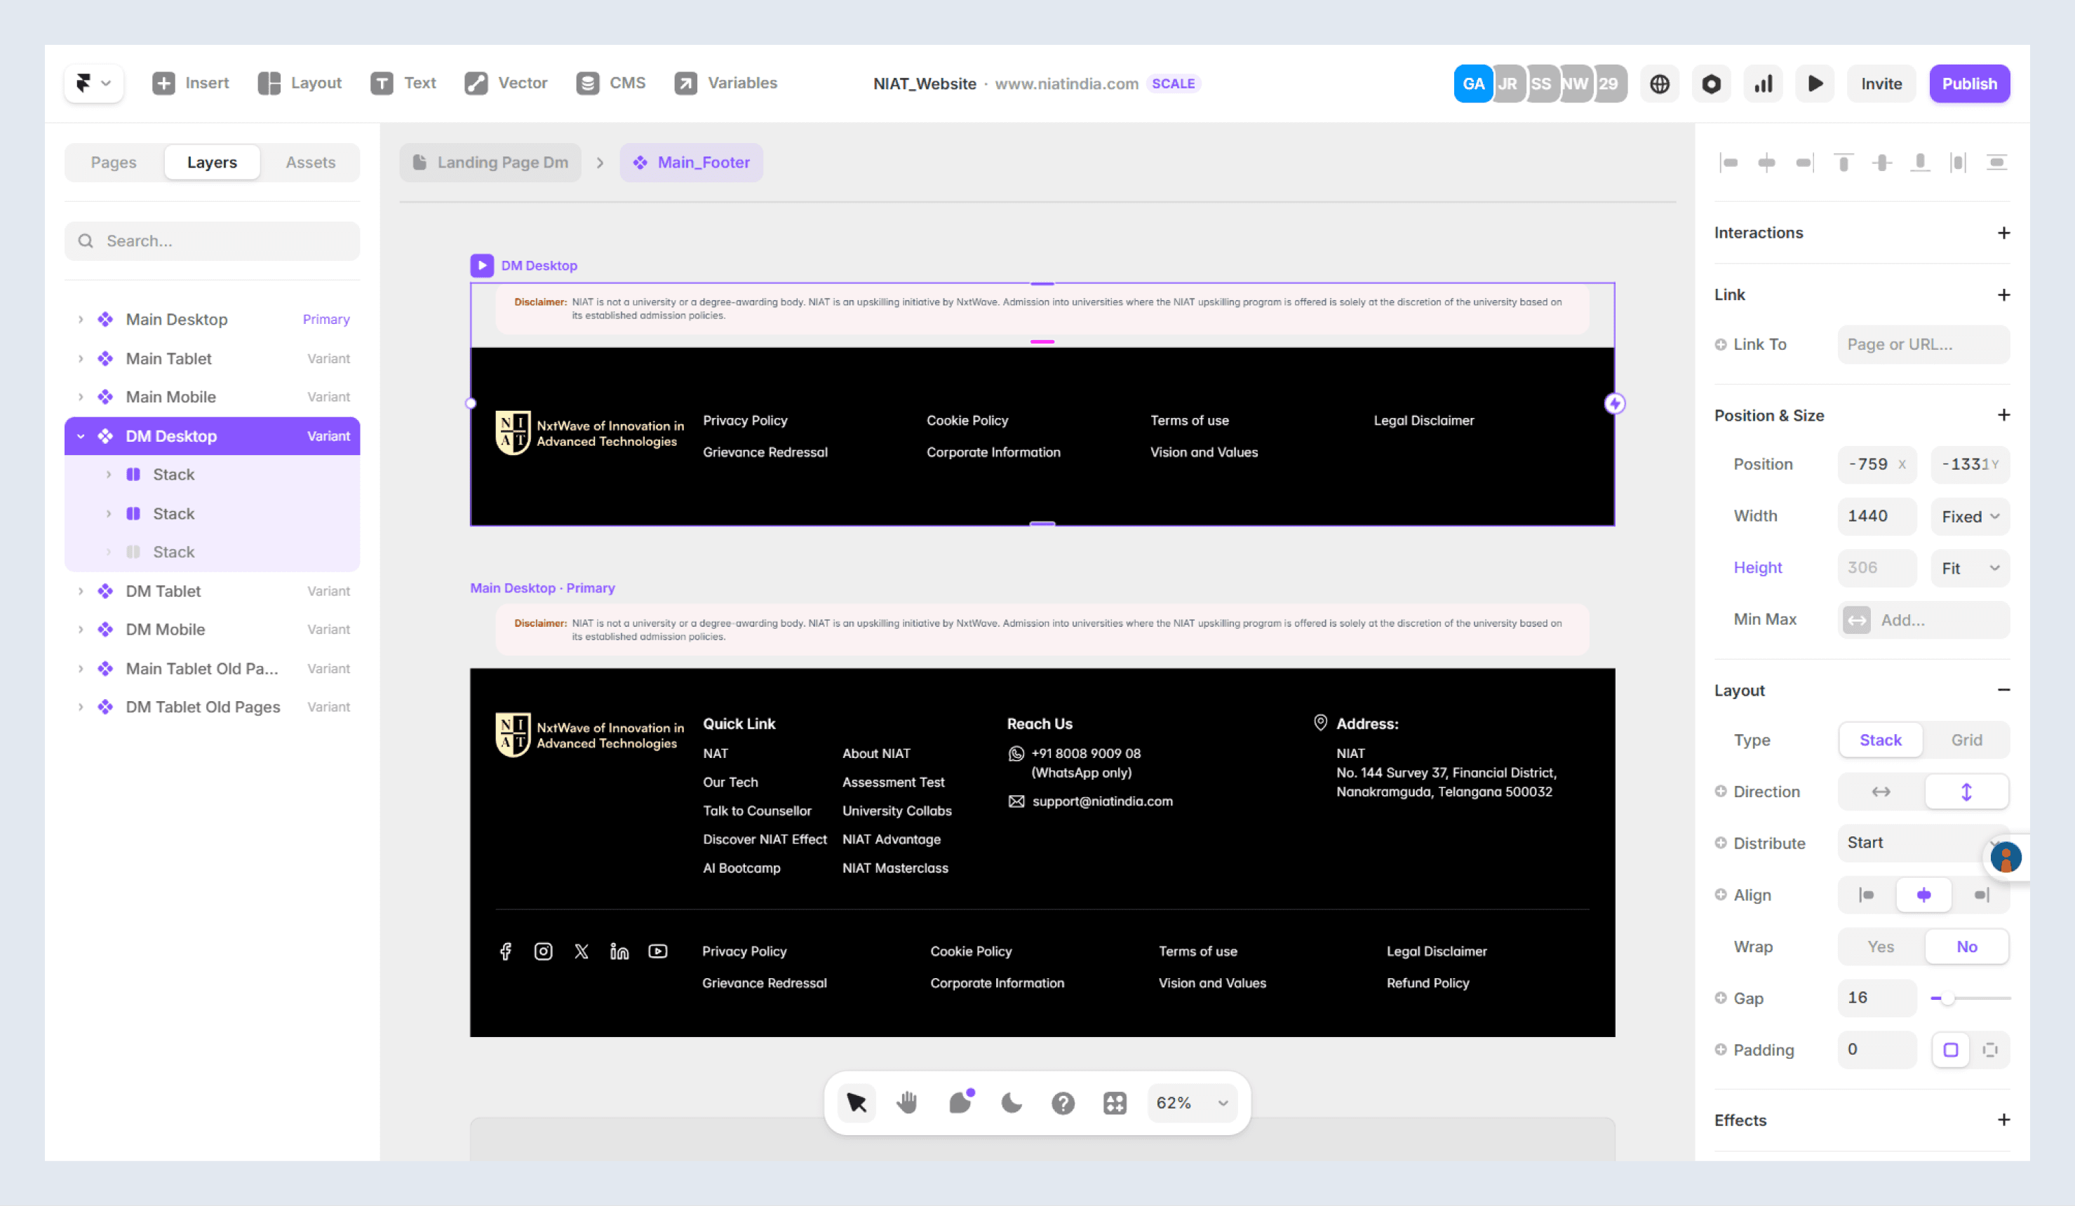Click the Publish button
2075x1206 pixels.
click(1969, 83)
